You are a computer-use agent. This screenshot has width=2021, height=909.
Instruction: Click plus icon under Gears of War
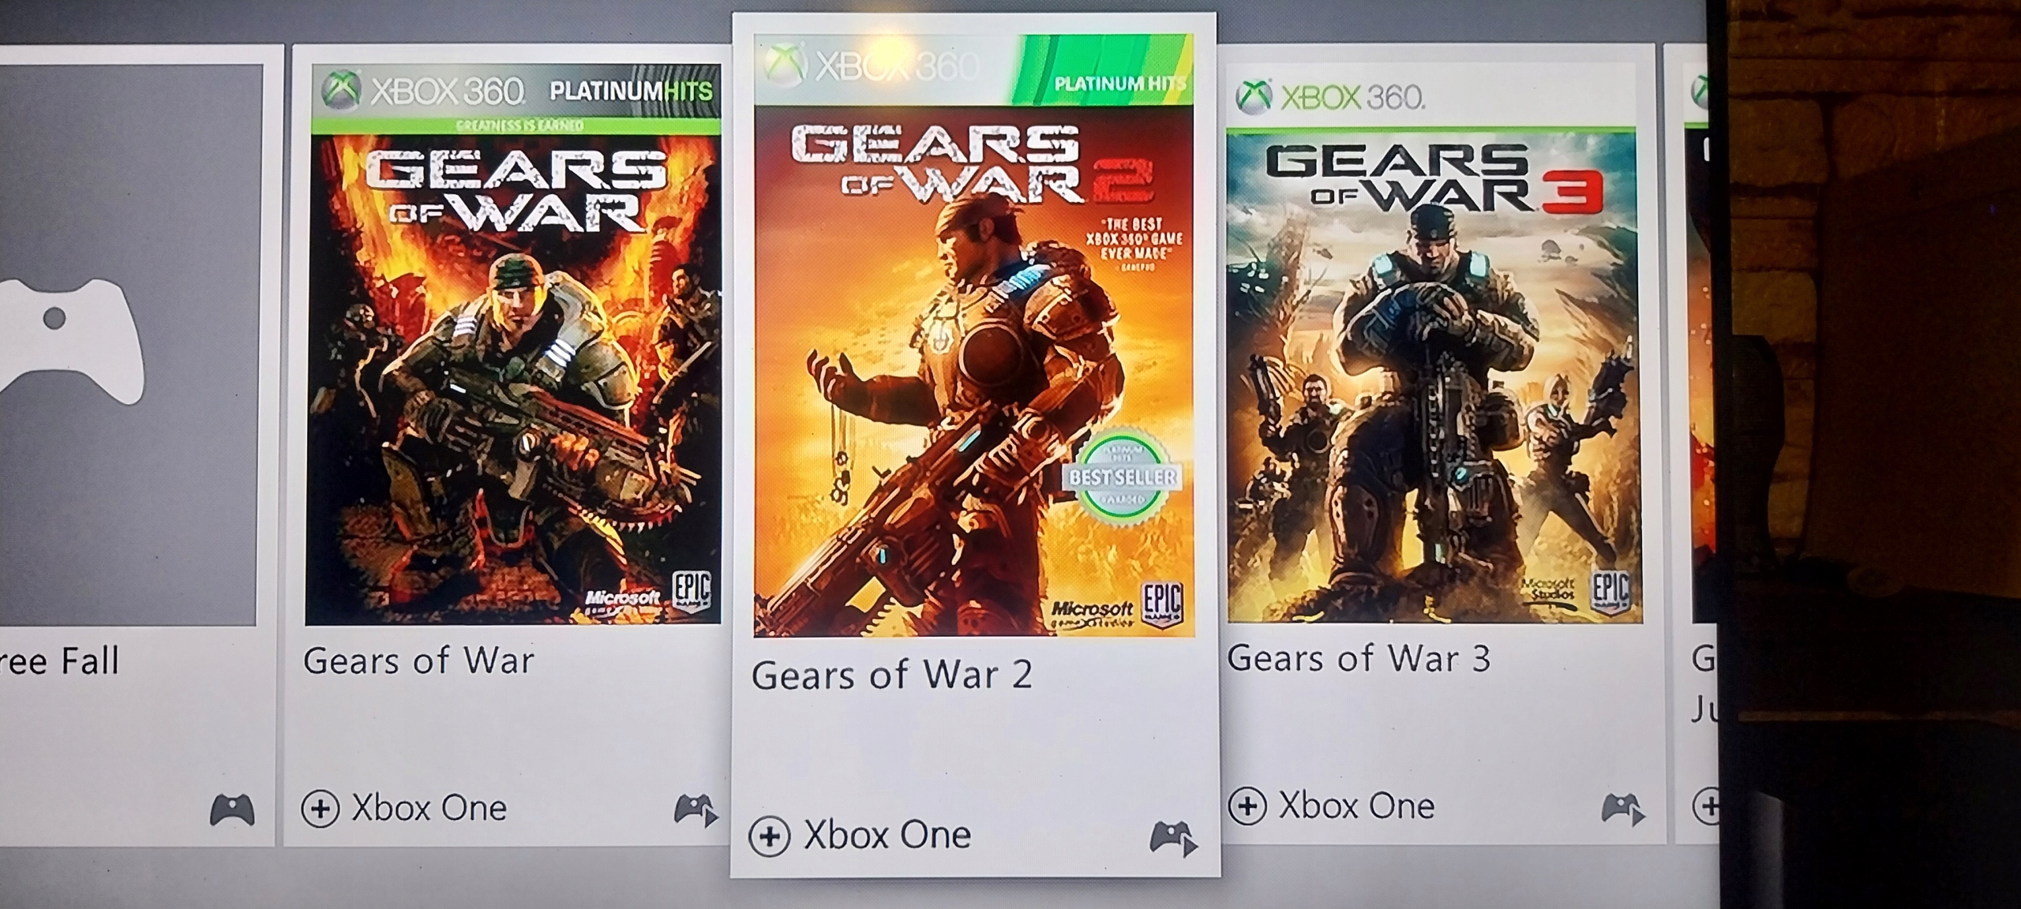(x=321, y=809)
